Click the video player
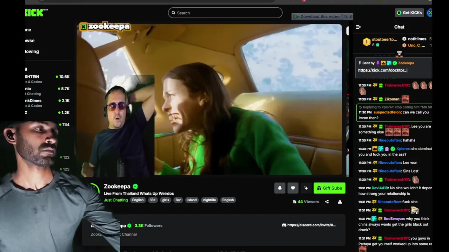This screenshot has height=252, width=449. coord(209,99)
